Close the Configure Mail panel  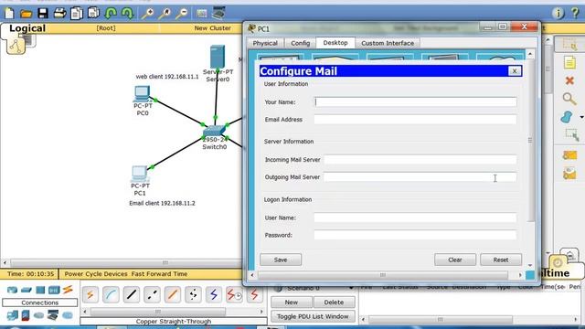pos(514,71)
